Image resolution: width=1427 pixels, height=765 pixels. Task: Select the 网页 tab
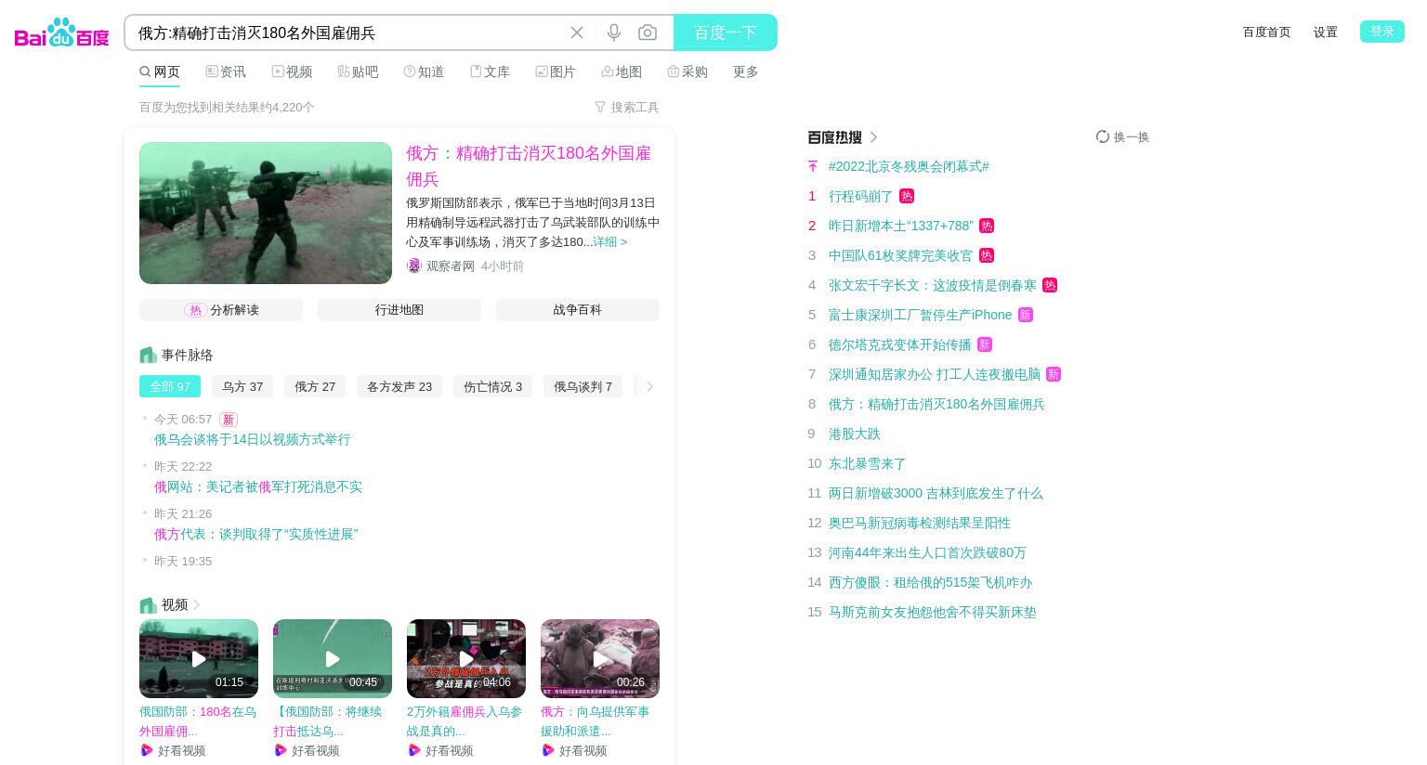160,71
